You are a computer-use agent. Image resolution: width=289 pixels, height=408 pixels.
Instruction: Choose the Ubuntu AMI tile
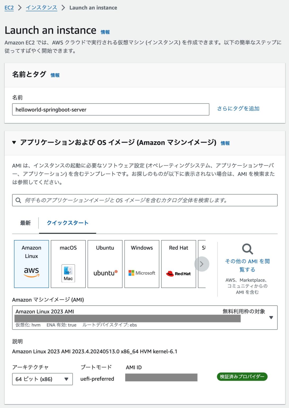(105, 264)
